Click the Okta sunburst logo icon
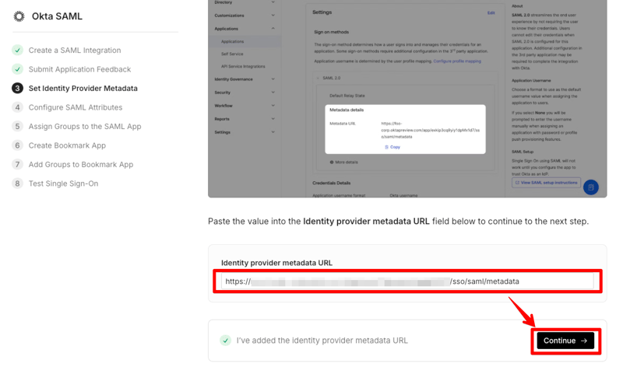This screenshot has width=623, height=367. click(x=19, y=16)
